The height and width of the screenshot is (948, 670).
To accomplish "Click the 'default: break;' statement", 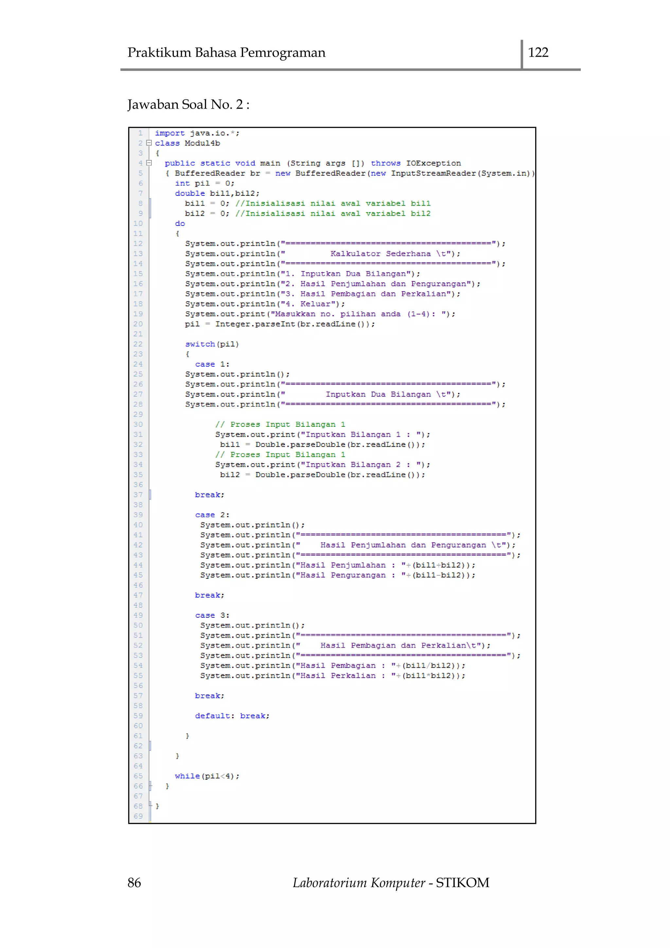I will [x=232, y=716].
